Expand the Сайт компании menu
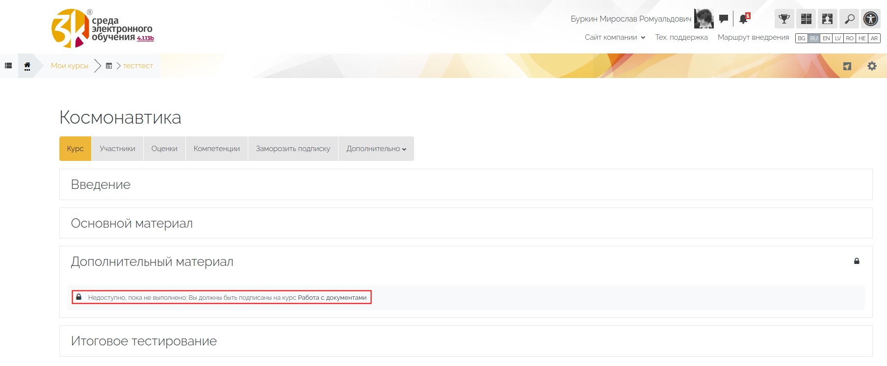 (615, 37)
